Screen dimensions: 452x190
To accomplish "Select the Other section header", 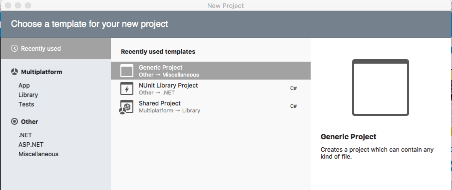I will click(x=29, y=122).
